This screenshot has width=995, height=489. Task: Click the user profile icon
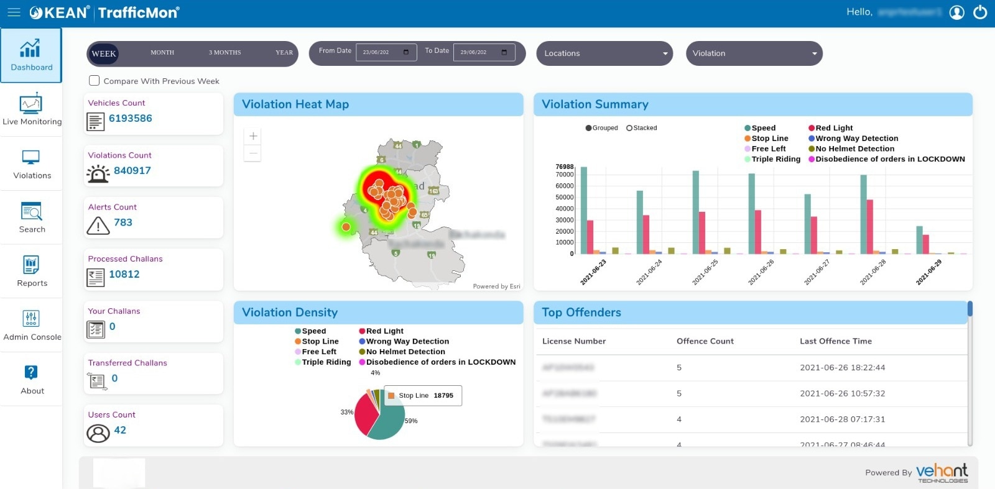point(956,12)
